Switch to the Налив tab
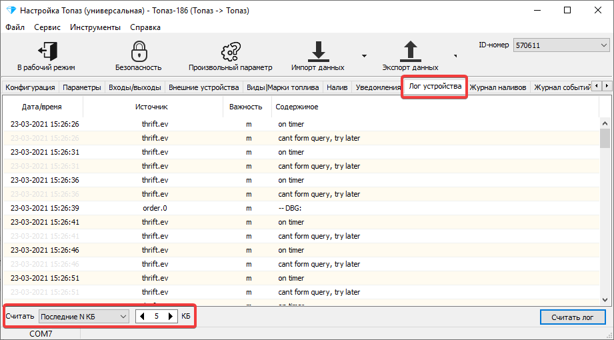 pyautogui.click(x=337, y=87)
